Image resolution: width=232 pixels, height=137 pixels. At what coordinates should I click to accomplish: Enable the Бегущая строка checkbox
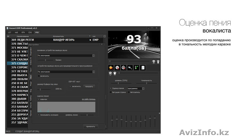coord(111,92)
